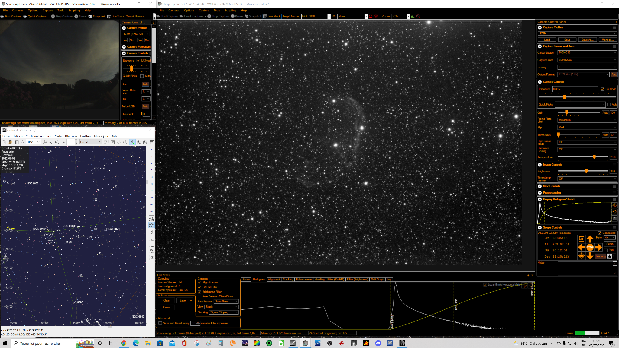Select the Equatorial (Eq) coordinate icon
The image size is (619, 348).
(151, 219)
